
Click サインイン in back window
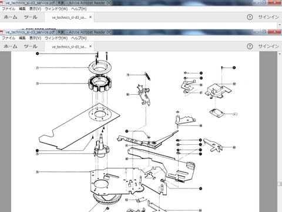[x=268, y=17]
